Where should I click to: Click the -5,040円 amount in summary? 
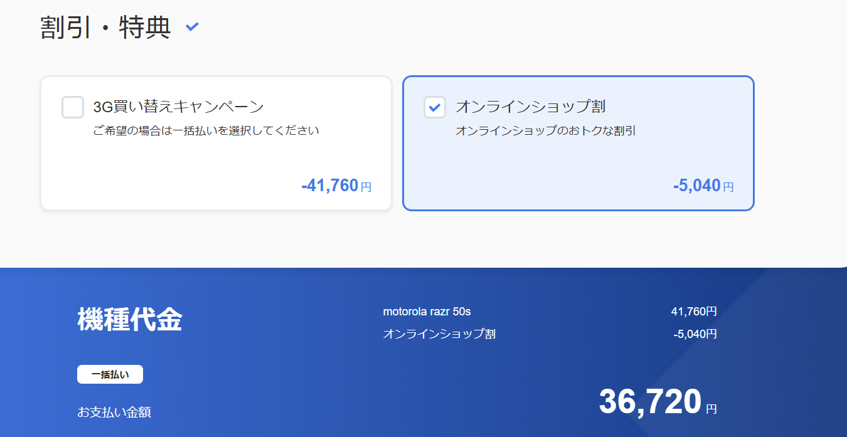click(695, 334)
